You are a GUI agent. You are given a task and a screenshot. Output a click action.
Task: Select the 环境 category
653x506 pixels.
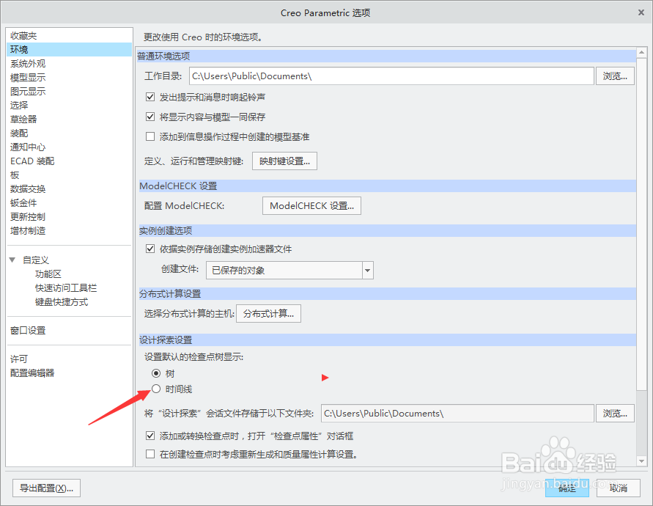click(x=69, y=50)
